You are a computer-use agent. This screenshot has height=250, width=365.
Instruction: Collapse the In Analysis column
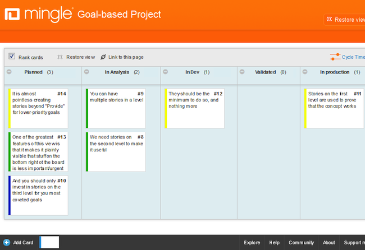coord(88,72)
